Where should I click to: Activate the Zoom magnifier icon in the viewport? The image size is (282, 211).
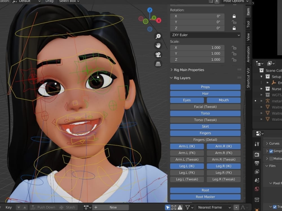[158, 36]
